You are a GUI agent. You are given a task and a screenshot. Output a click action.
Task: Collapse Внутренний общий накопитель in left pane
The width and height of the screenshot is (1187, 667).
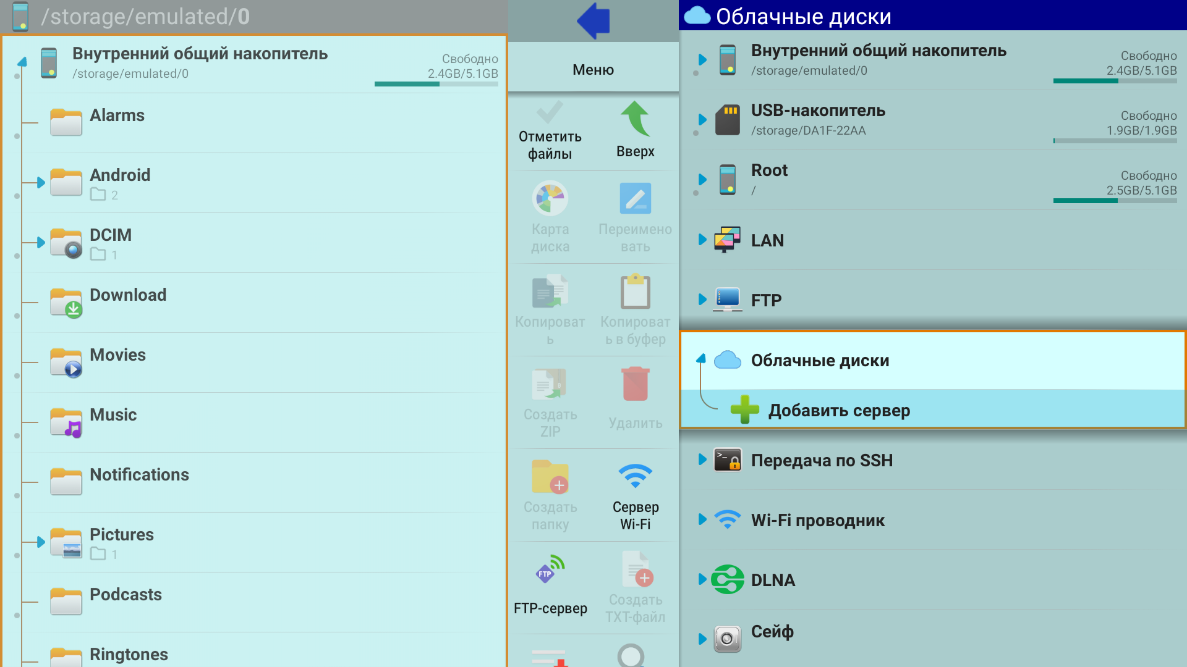tap(22, 62)
